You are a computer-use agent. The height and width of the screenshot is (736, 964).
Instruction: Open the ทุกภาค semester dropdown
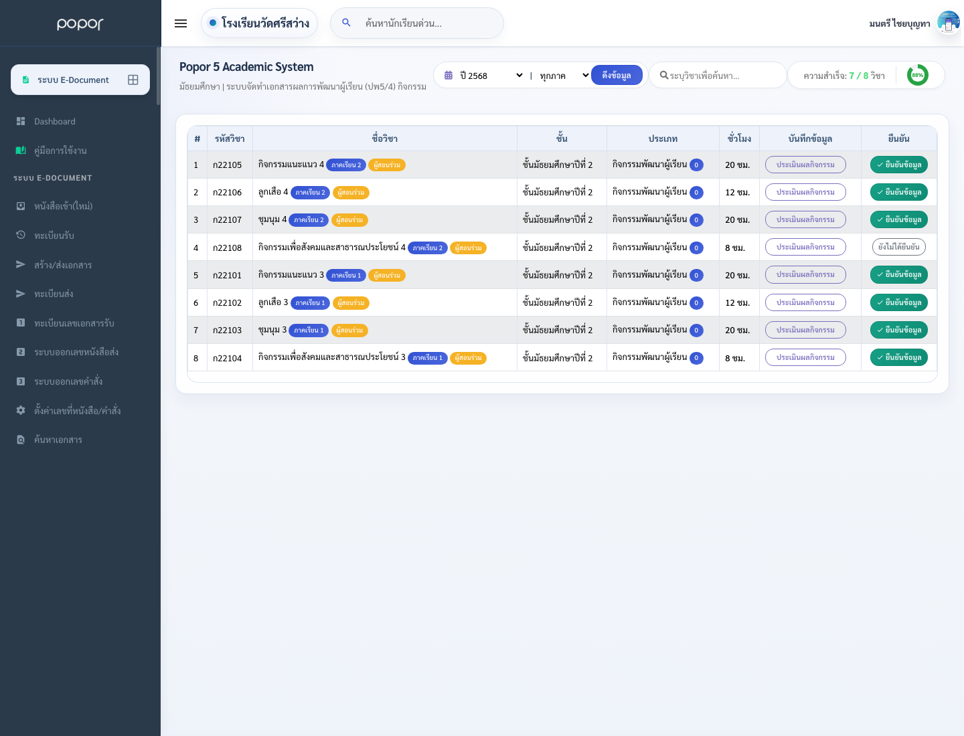[x=564, y=76]
